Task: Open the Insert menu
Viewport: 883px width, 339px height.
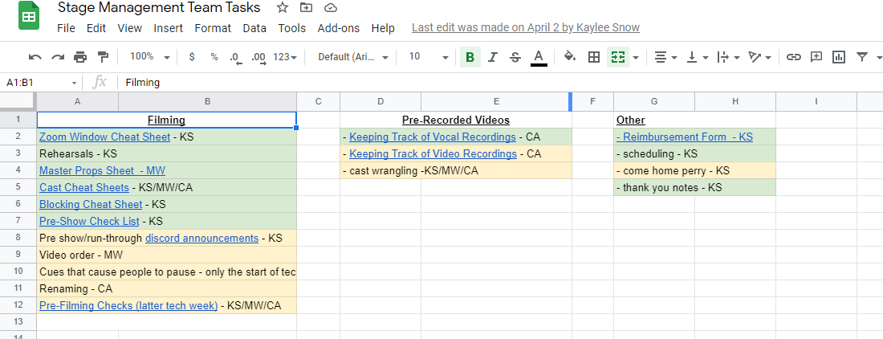Action: (169, 28)
